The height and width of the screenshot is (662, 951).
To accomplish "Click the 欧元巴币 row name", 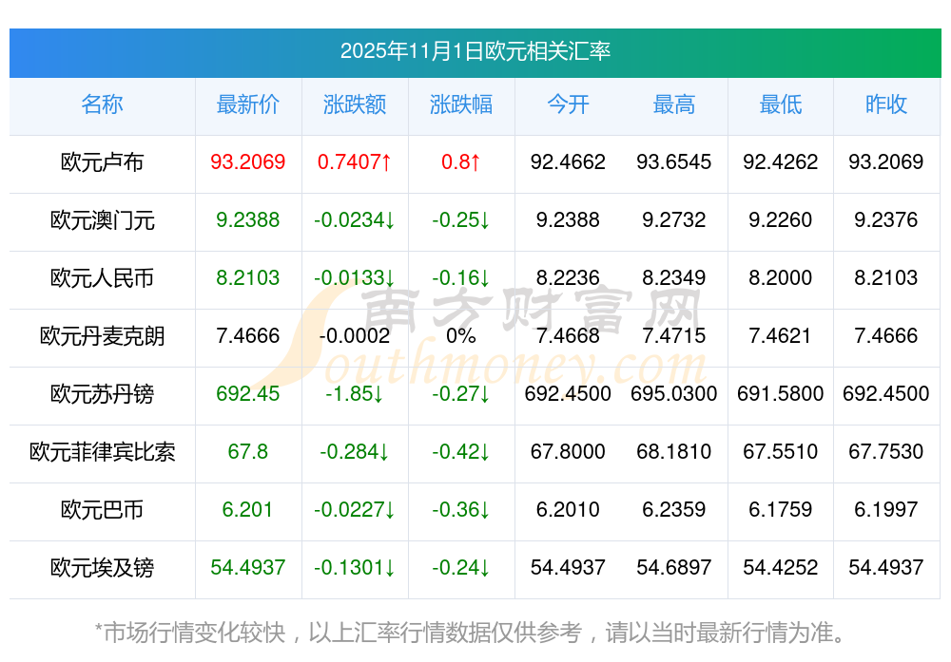I will tap(102, 510).
